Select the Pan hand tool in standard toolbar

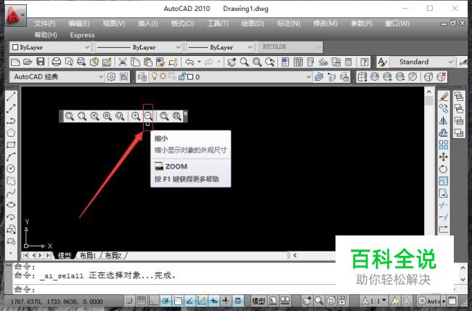[x=232, y=62]
